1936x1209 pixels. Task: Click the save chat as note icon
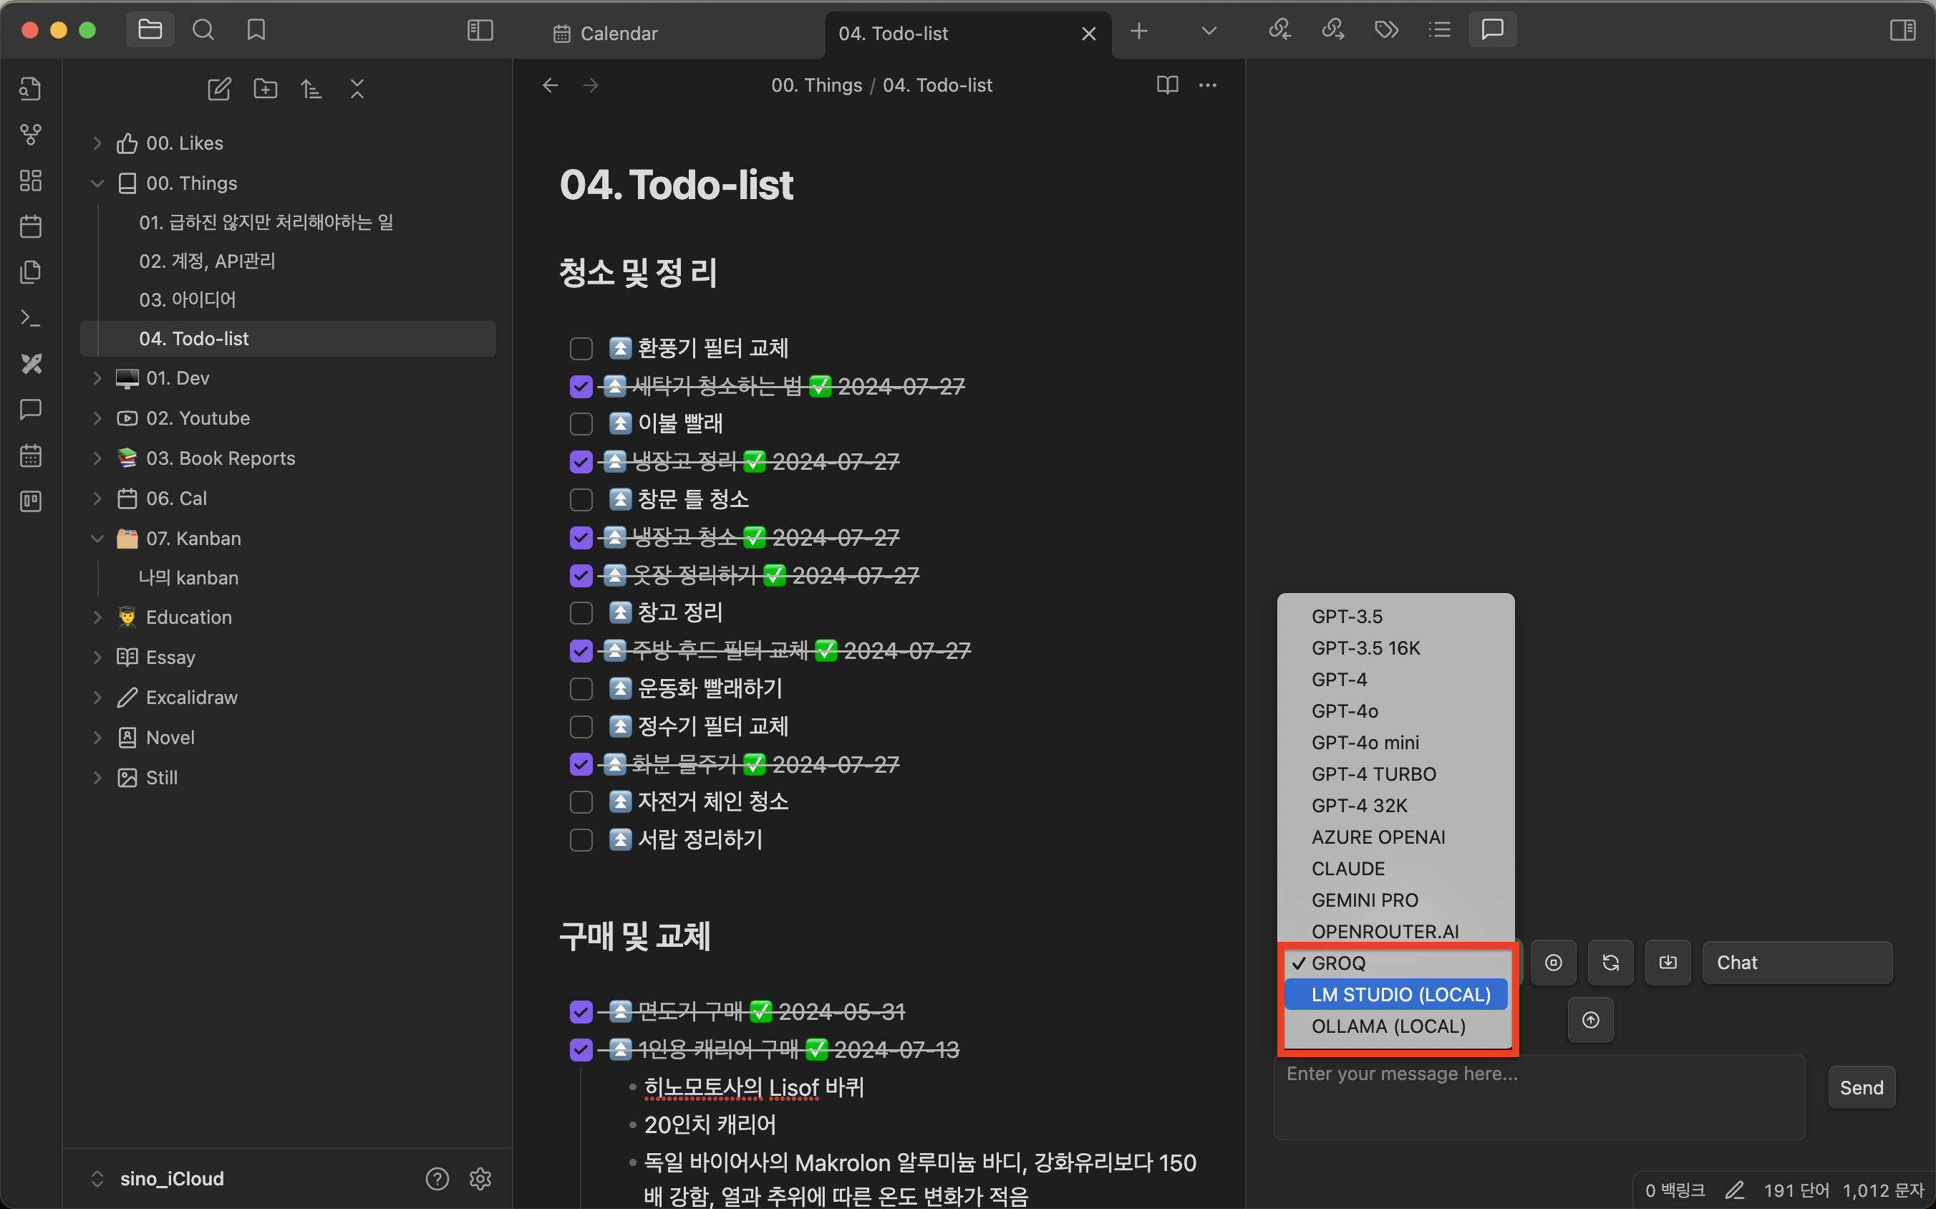tap(1668, 963)
